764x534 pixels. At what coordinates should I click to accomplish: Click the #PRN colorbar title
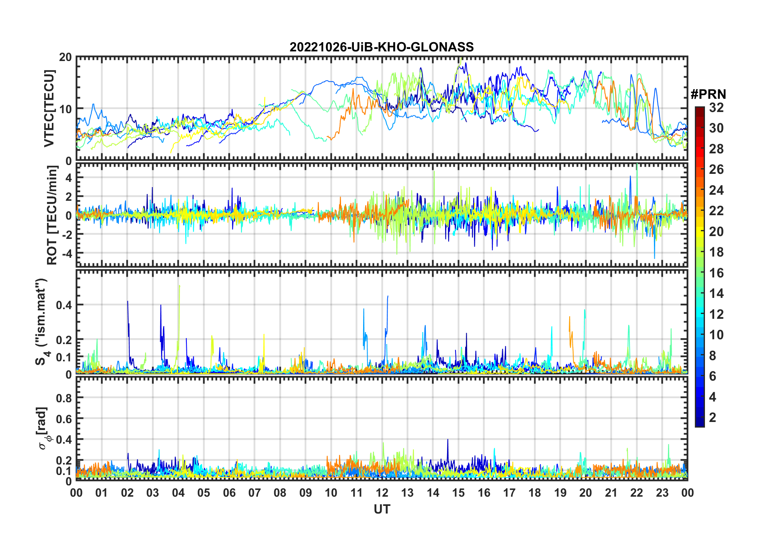709,94
